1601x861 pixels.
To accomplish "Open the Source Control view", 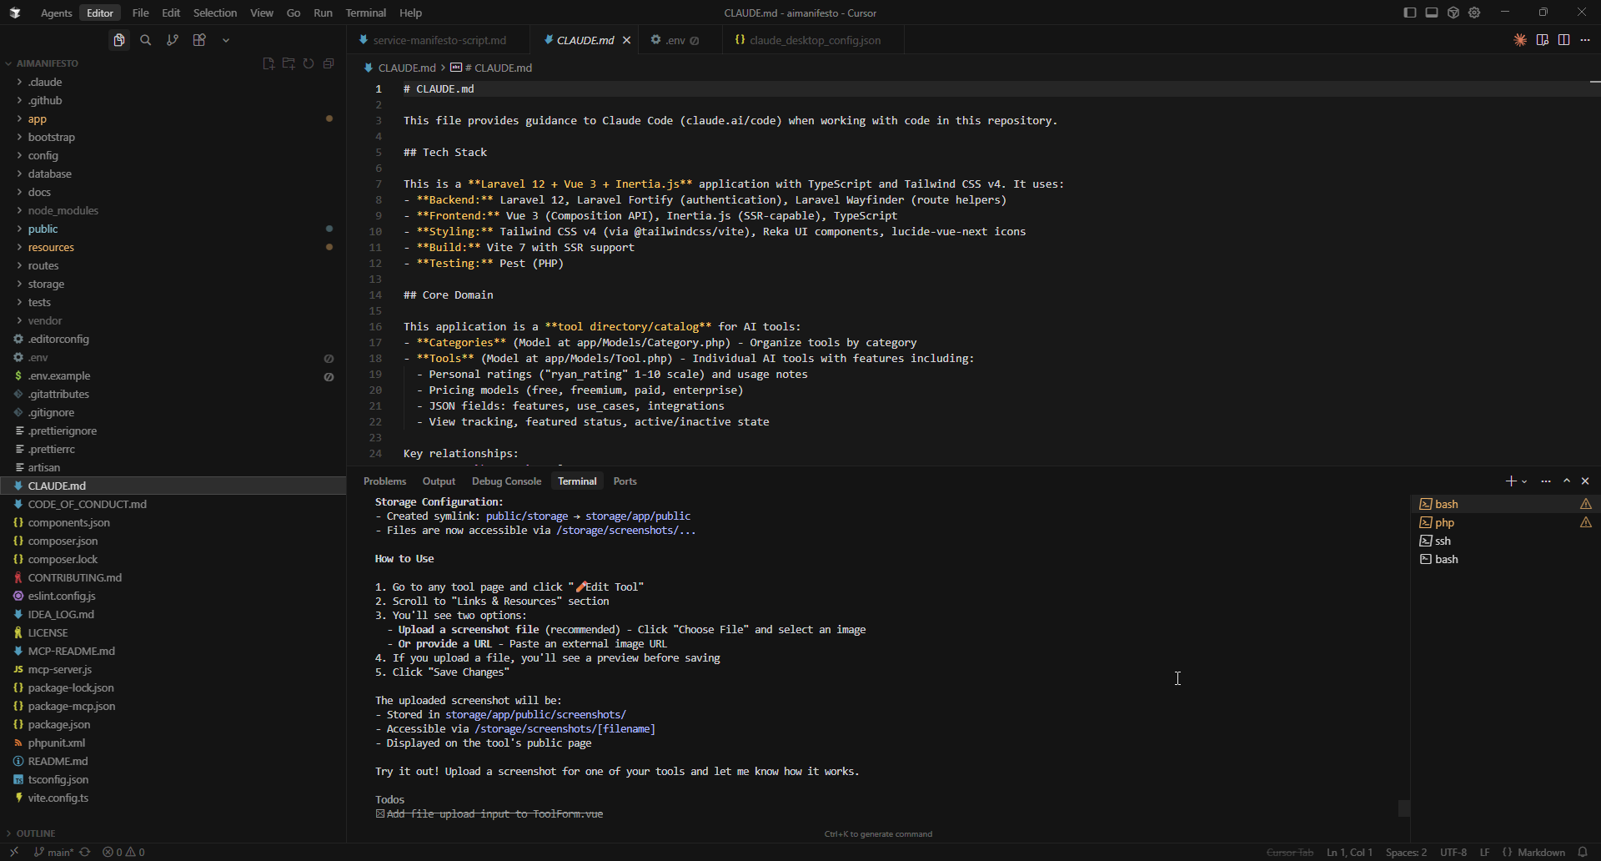I will pyautogui.click(x=173, y=39).
